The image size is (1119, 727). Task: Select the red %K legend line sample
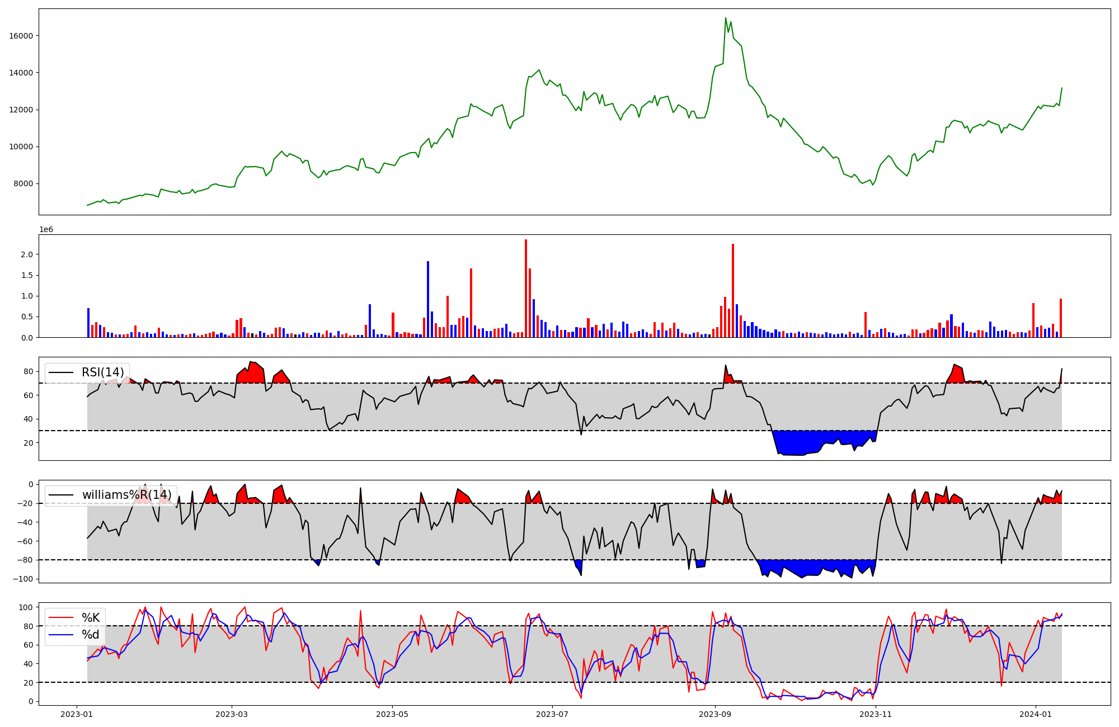click(x=61, y=618)
